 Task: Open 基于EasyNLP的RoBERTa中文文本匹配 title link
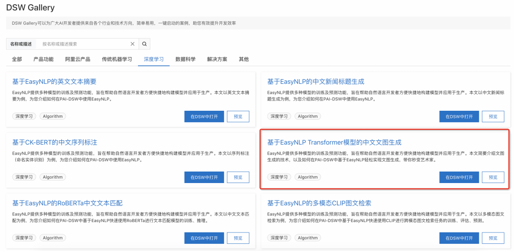click(67, 203)
